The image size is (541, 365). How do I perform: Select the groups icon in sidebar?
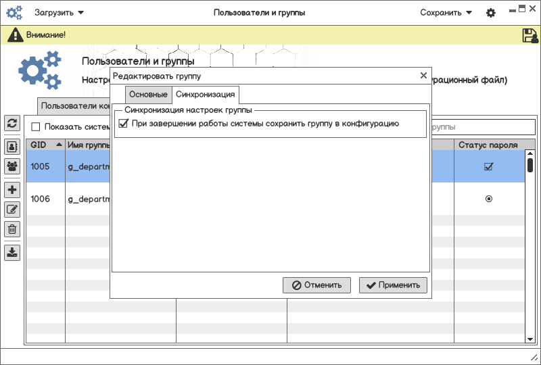pos(12,166)
